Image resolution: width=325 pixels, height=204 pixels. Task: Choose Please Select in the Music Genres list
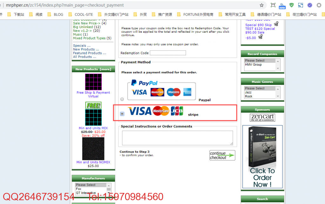260,88
